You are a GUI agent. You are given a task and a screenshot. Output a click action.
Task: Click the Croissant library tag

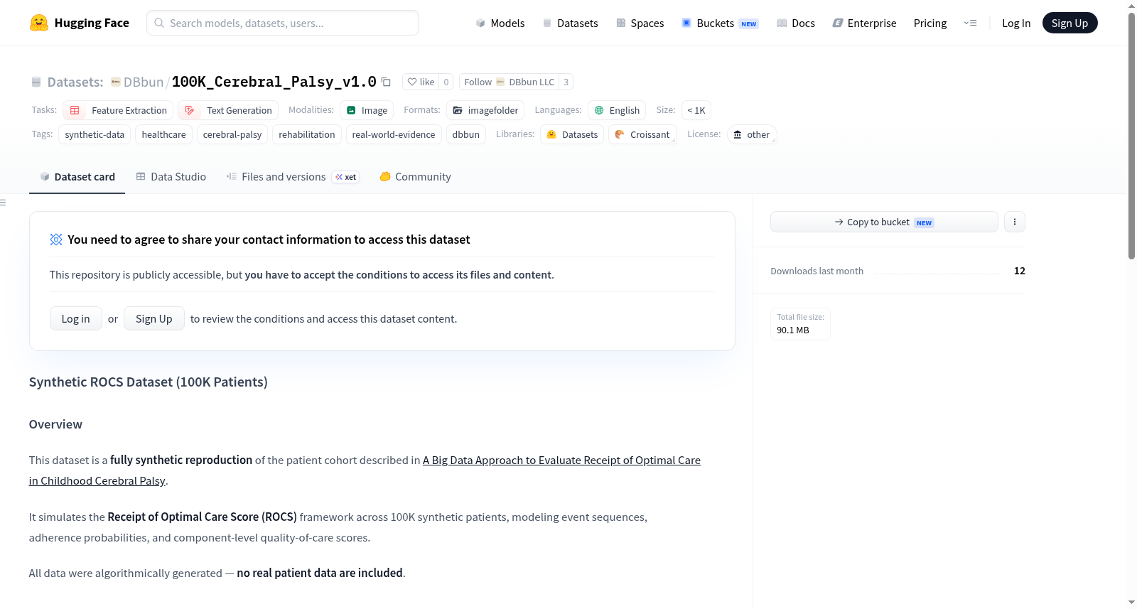642,134
